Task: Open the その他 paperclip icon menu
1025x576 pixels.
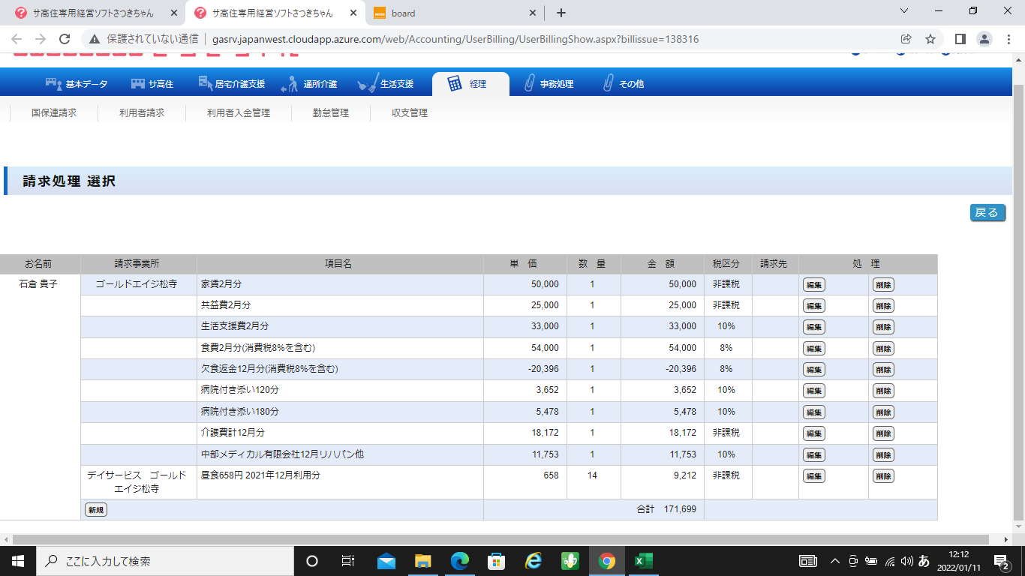Action: pos(608,84)
